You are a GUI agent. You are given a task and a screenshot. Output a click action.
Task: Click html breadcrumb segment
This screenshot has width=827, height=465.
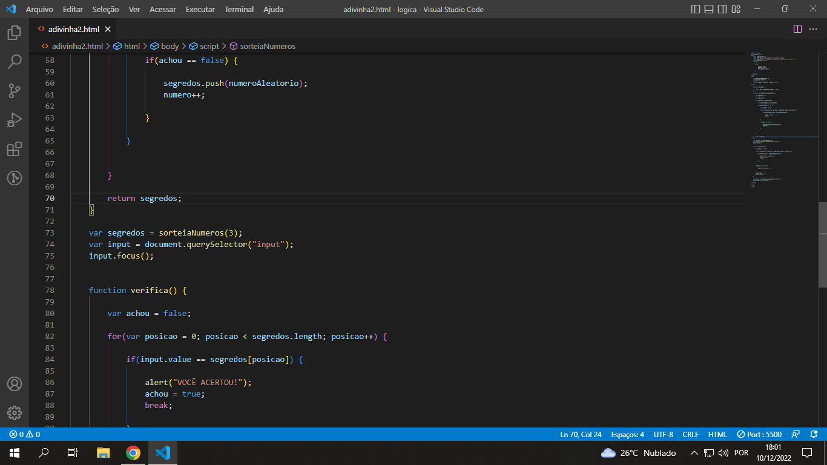pos(127,46)
